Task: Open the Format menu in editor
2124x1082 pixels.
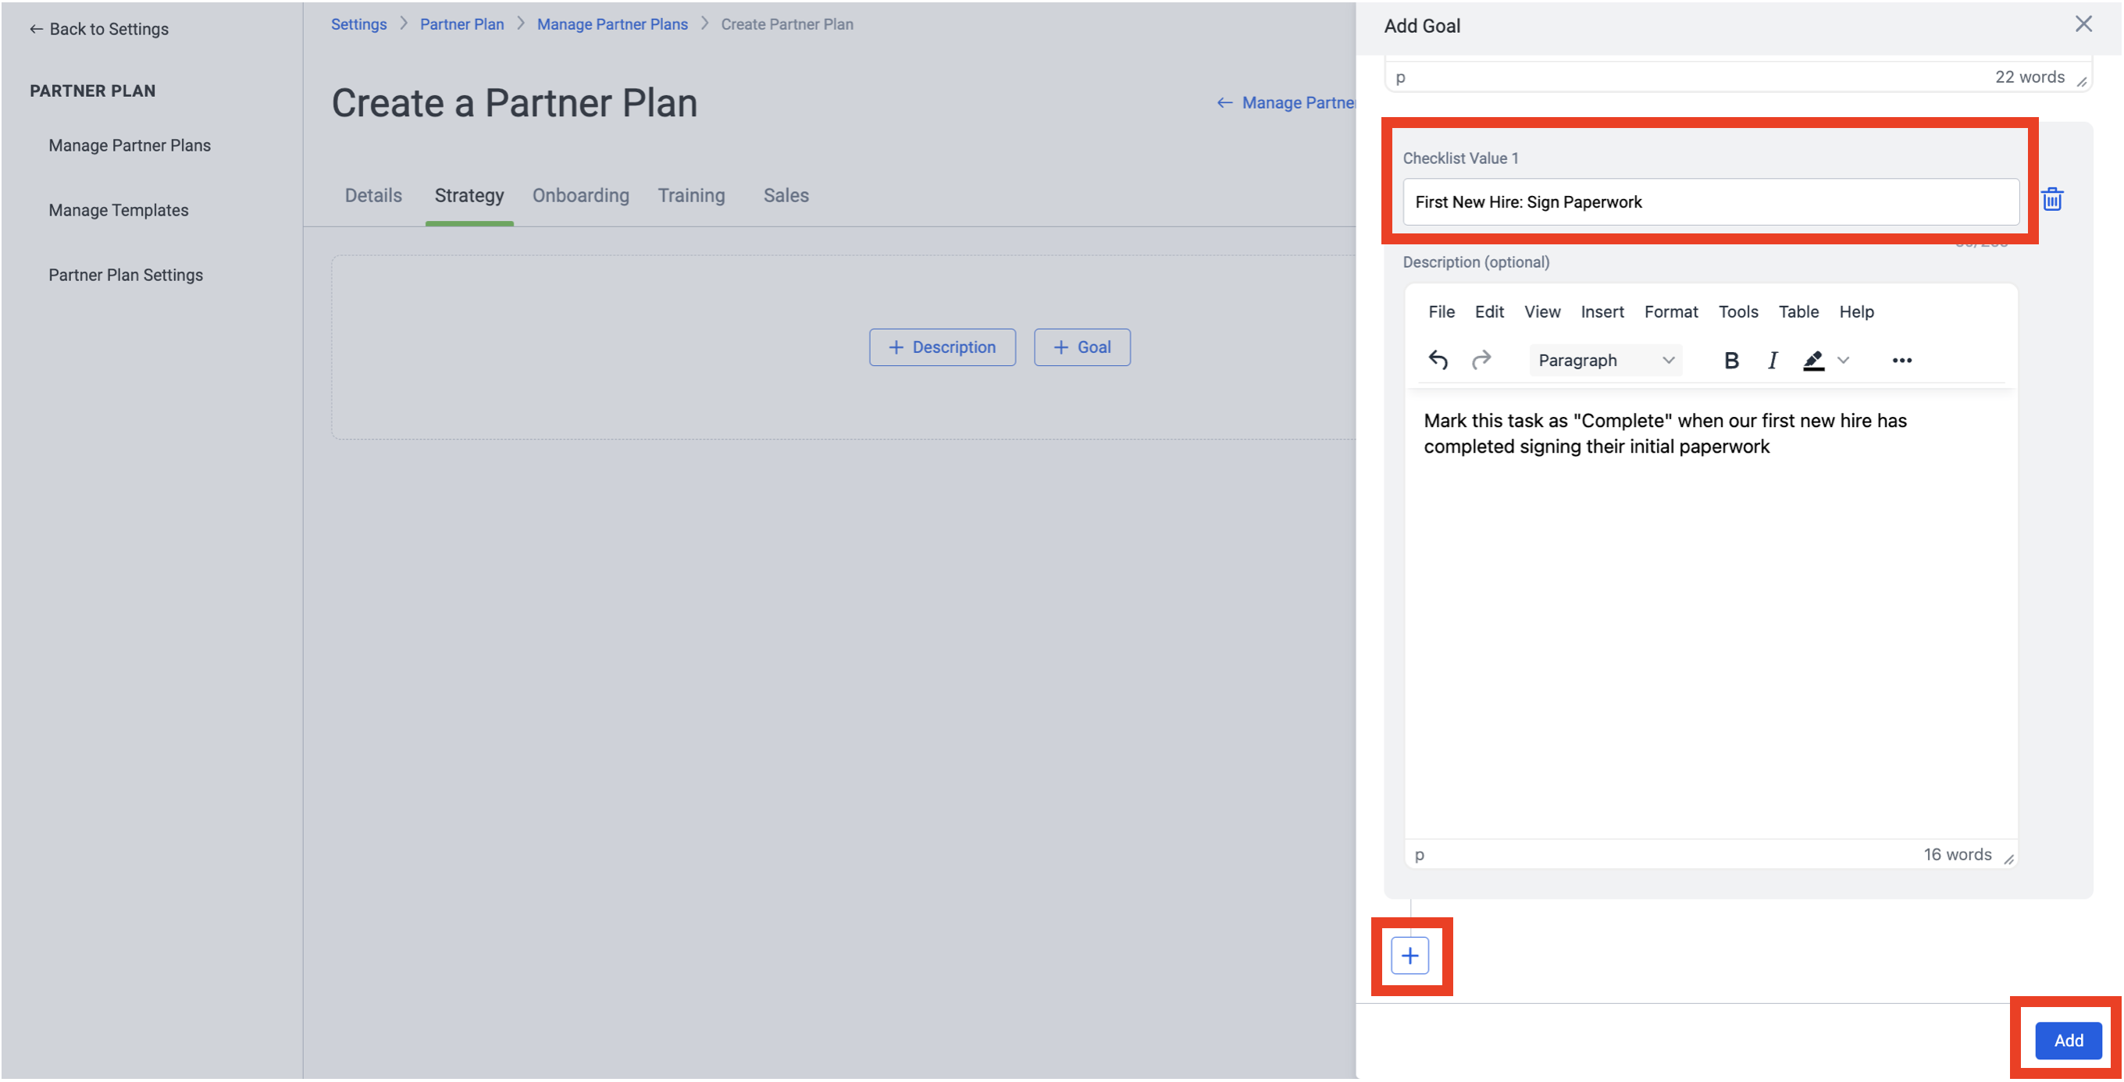Action: pyautogui.click(x=1670, y=311)
